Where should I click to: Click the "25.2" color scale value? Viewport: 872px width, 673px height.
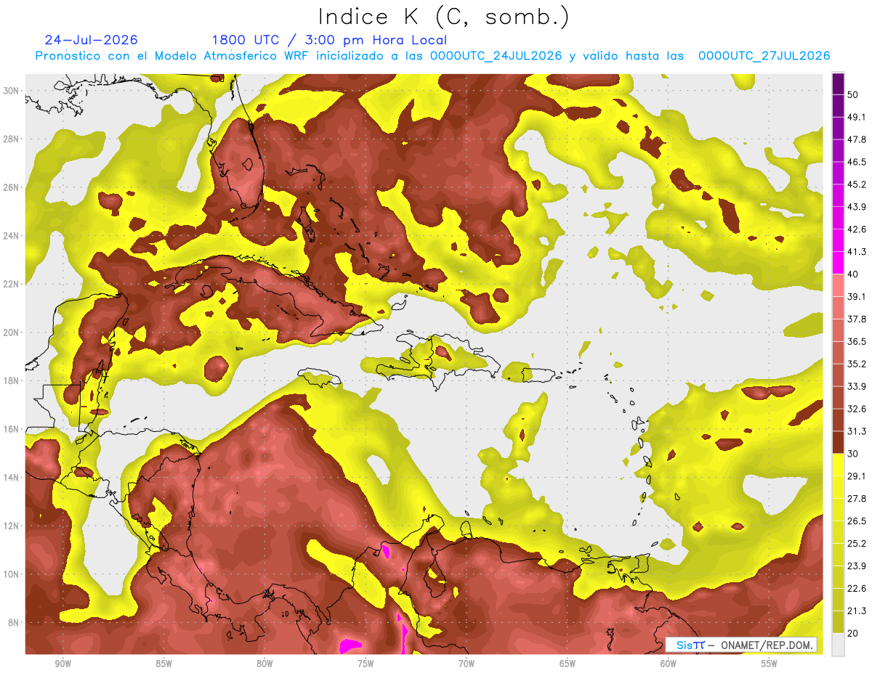857,544
